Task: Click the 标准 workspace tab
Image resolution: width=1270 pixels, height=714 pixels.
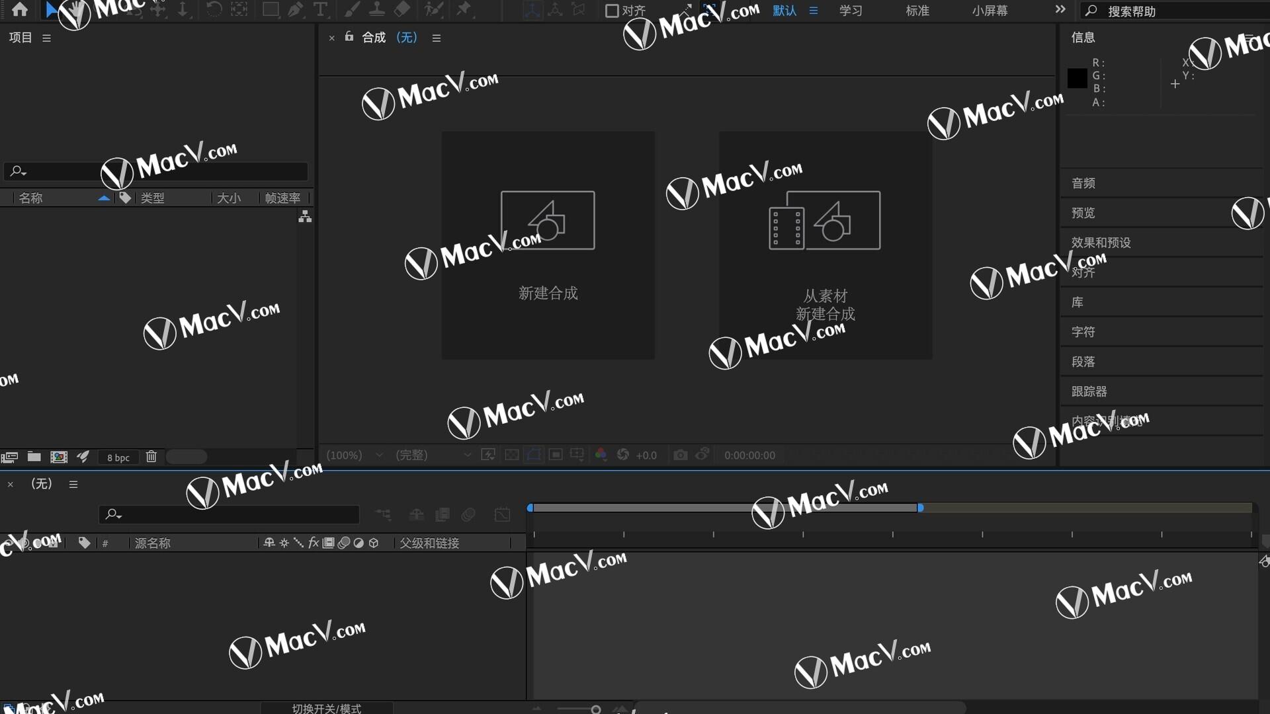Action: point(916,11)
